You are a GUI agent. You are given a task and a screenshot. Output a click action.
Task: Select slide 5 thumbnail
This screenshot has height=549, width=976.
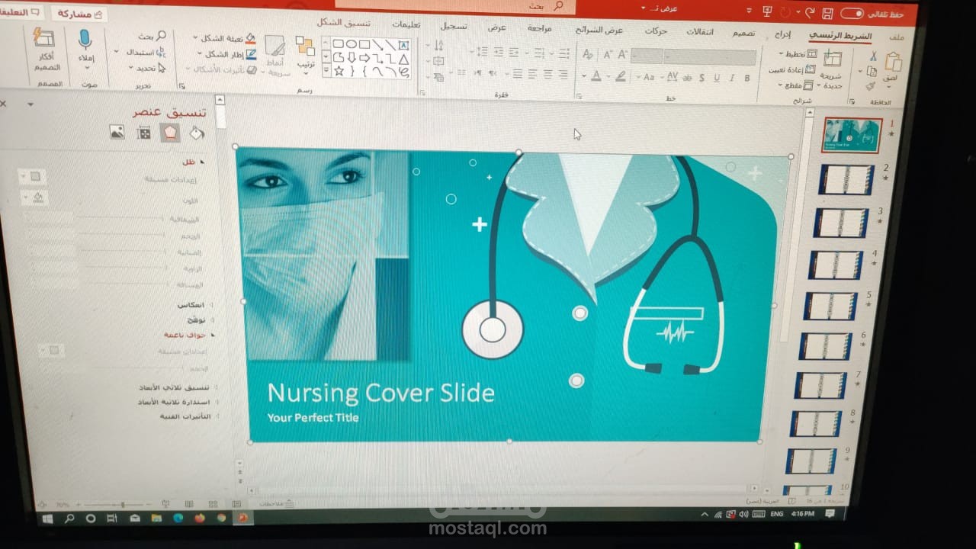coord(831,306)
